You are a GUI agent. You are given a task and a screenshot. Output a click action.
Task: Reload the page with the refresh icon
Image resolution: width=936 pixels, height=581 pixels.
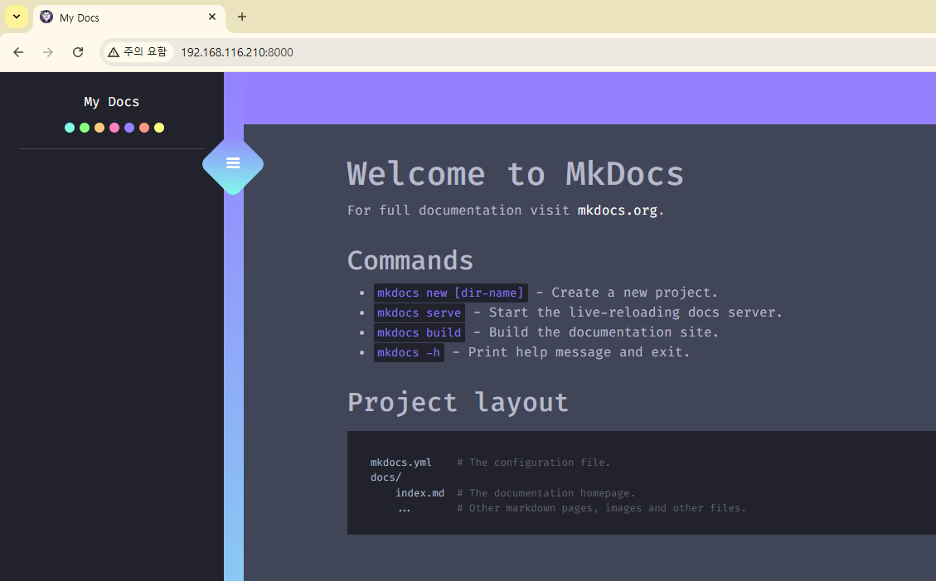78,52
